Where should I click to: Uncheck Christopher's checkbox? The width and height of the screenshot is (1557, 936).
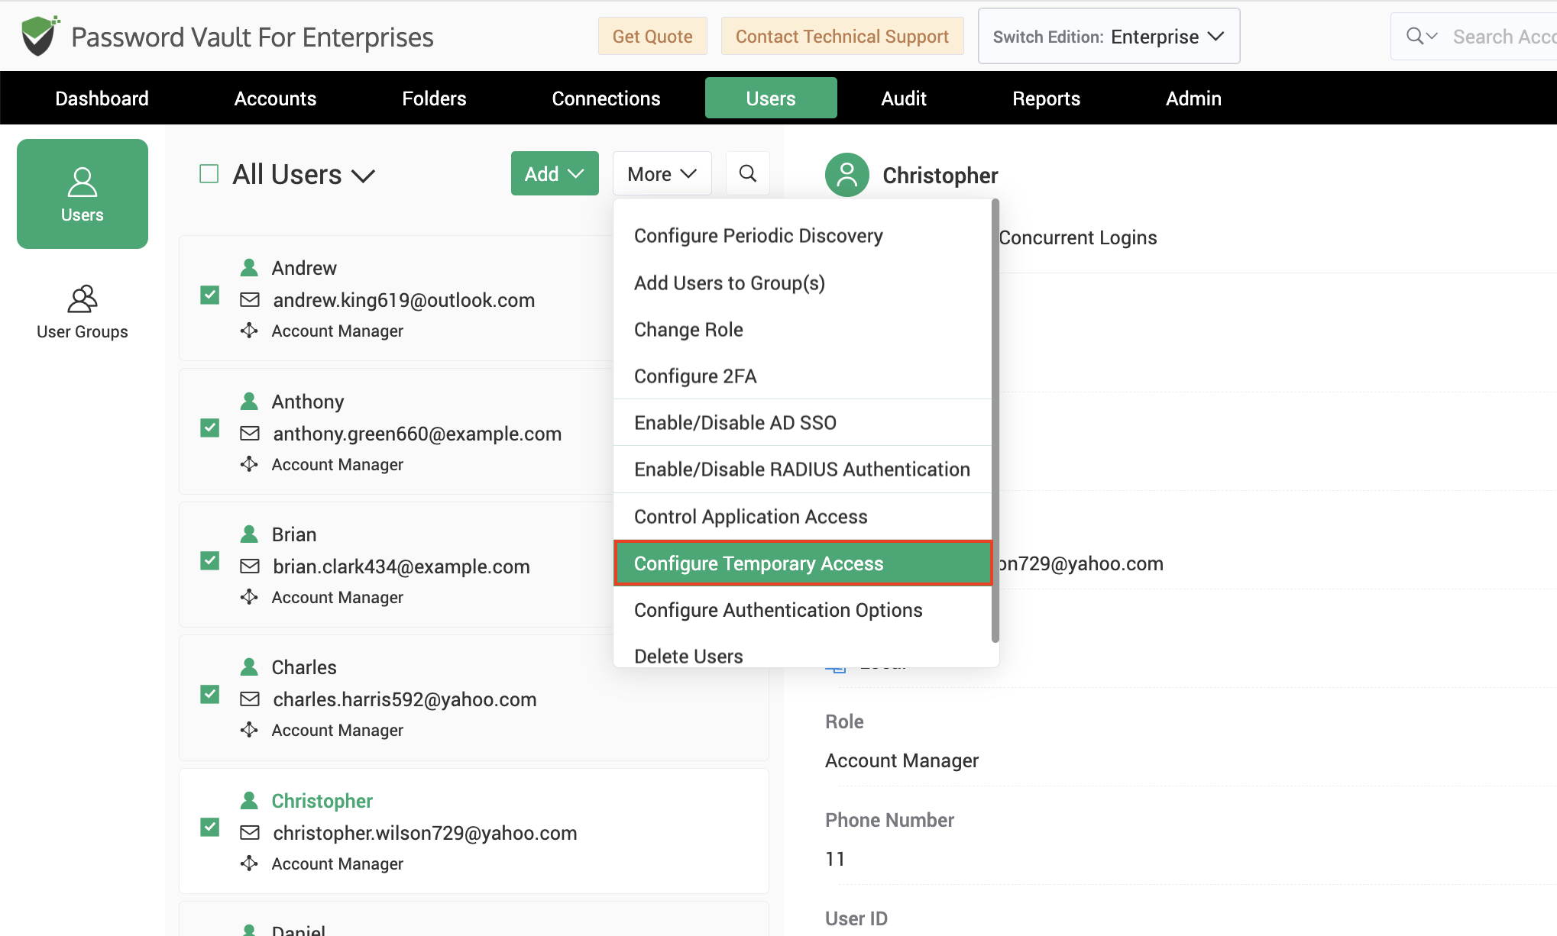pos(210,827)
